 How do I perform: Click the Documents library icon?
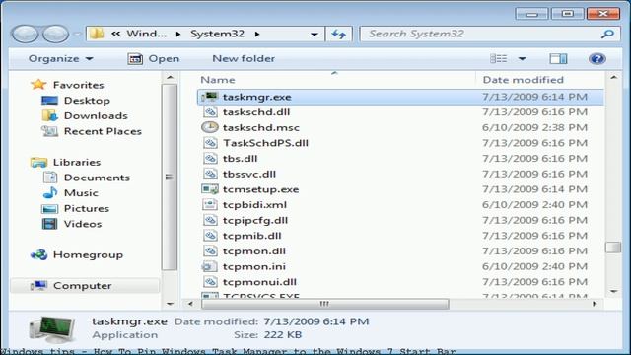tap(50, 177)
